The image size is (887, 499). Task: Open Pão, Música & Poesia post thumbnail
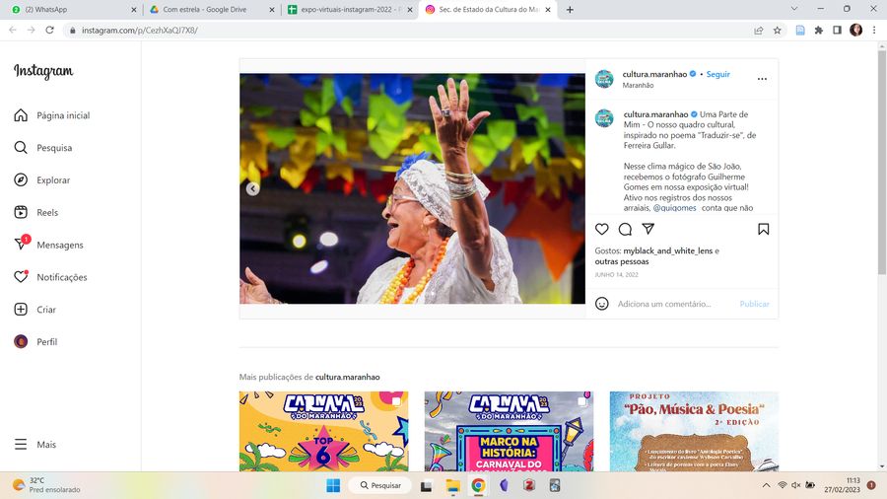(694, 431)
